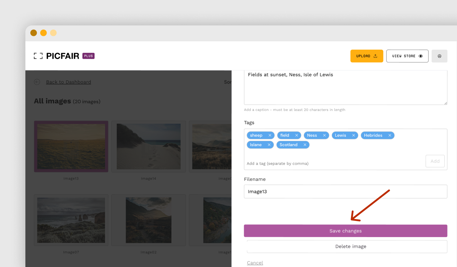Click the Upload button
The height and width of the screenshot is (267, 457).
coord(367,56)
